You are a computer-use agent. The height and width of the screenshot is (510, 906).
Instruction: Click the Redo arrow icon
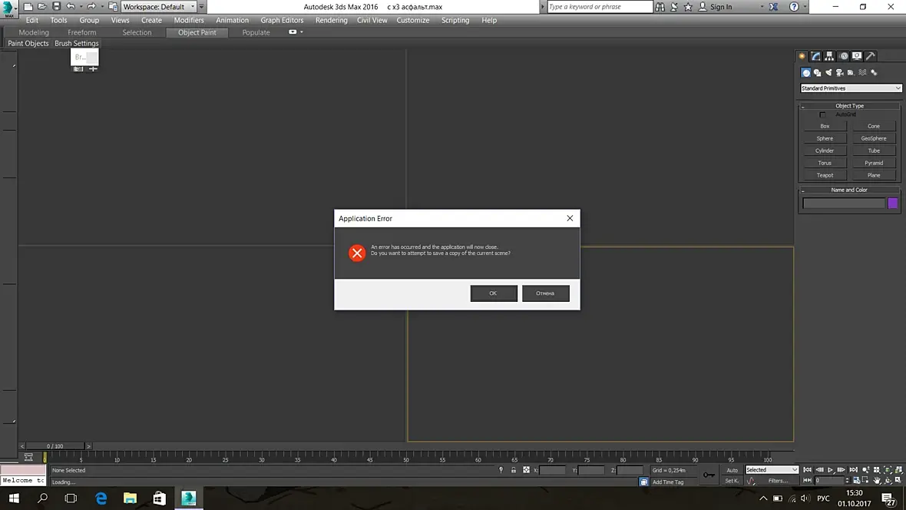point(91,6)
